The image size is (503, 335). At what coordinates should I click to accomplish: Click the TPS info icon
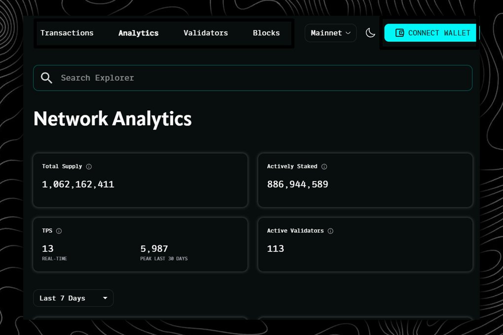tap(59, 231)
